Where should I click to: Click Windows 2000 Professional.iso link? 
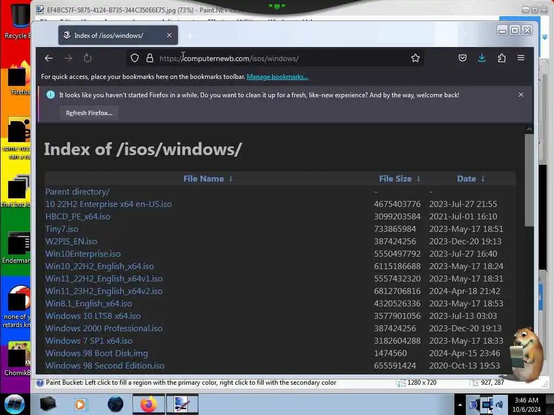(104, 328)
